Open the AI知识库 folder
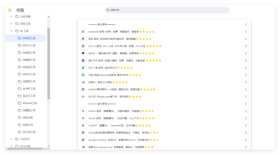This screenshot has width=280, height=155. [26, 117]
